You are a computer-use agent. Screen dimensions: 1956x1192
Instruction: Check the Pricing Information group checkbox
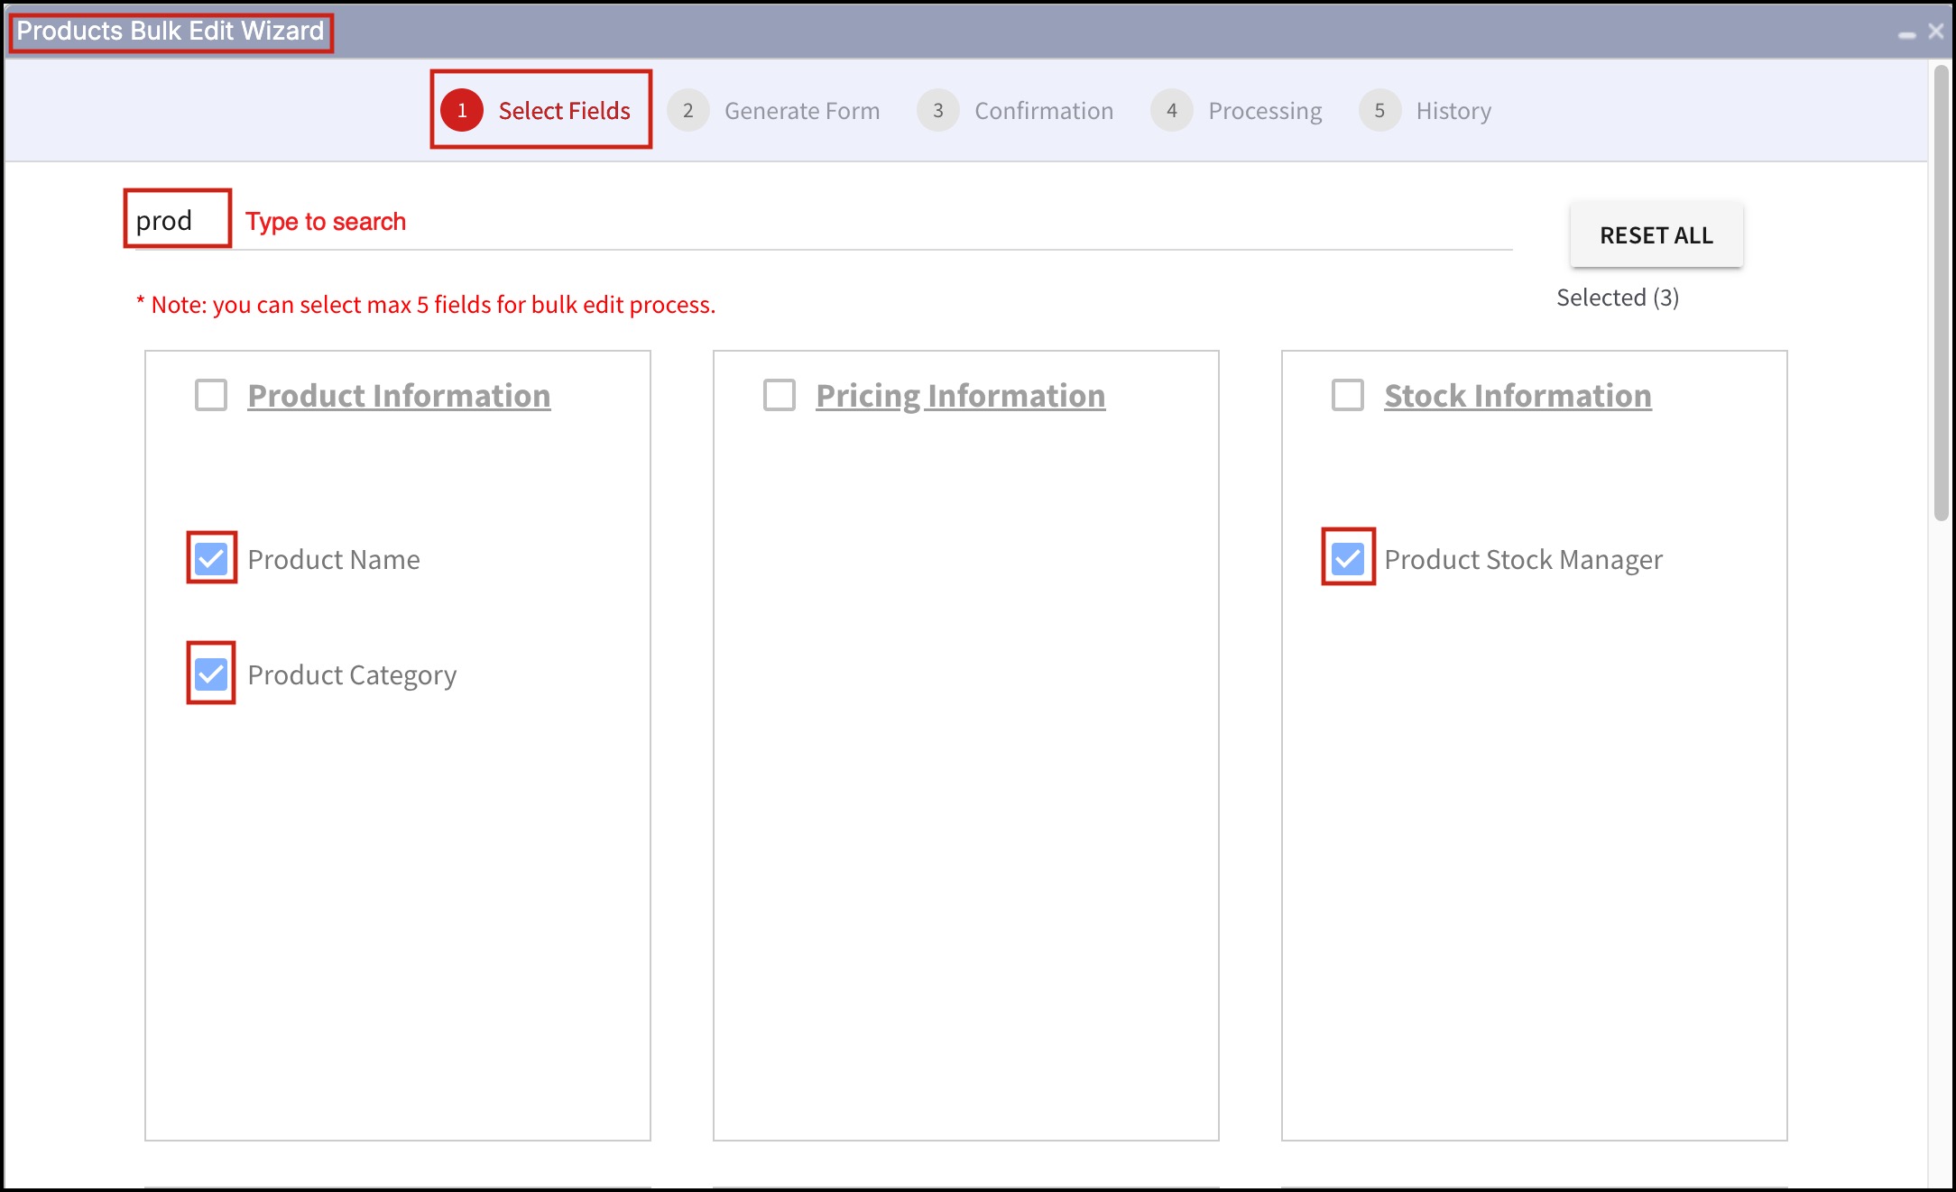click(780, 395)
